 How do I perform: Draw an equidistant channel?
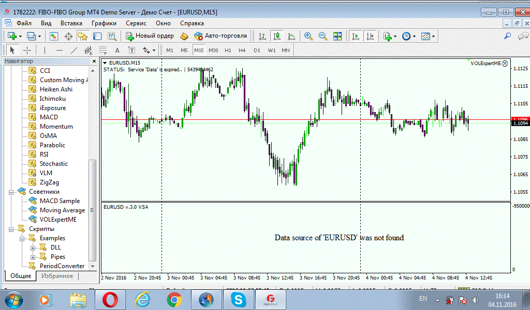[88, 50]
